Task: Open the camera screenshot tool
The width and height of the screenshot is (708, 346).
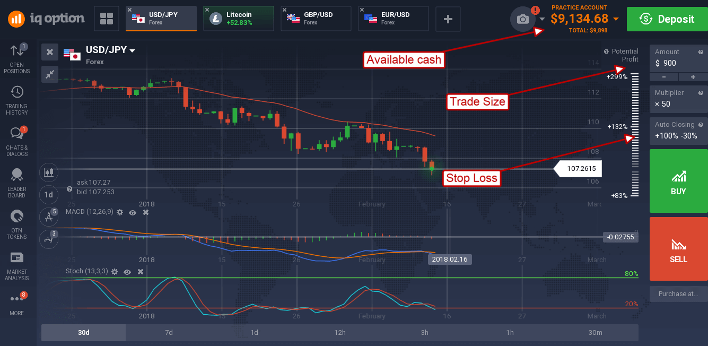Action: click(x=523, y=19)
